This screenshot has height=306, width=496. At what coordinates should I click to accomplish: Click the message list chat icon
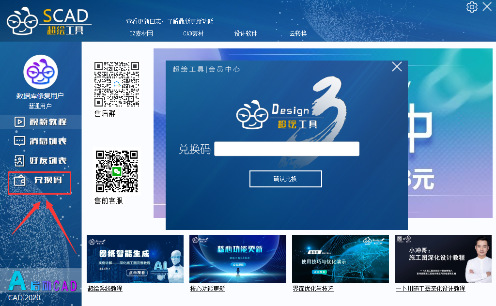point(19,141)
